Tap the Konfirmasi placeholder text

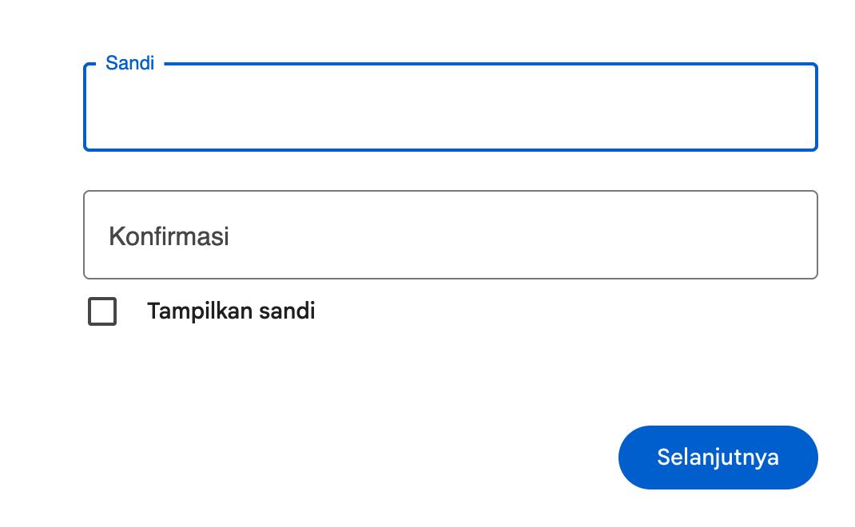click(x=169, y=236)
